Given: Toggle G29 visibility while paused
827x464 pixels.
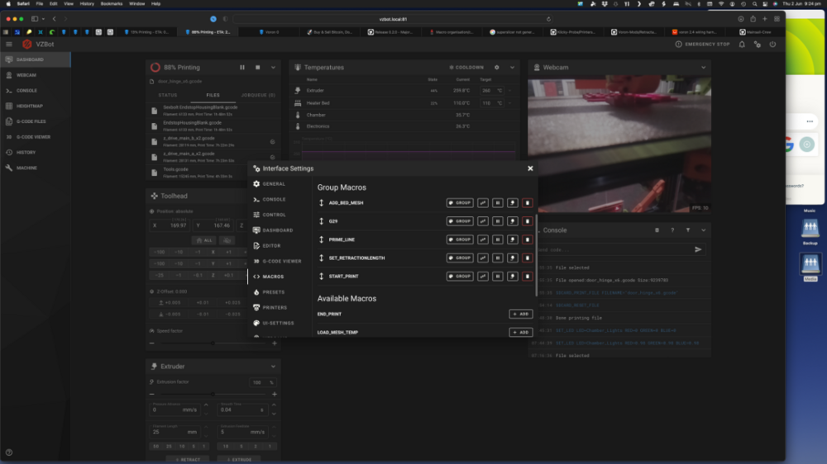Looking at the screenshot, I should click(497, 221).
